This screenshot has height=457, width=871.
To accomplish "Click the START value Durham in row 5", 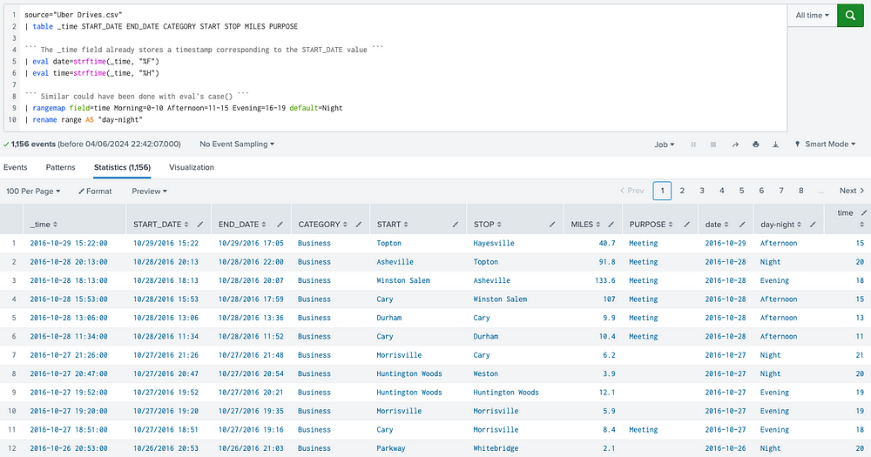I will pos(388,318).
